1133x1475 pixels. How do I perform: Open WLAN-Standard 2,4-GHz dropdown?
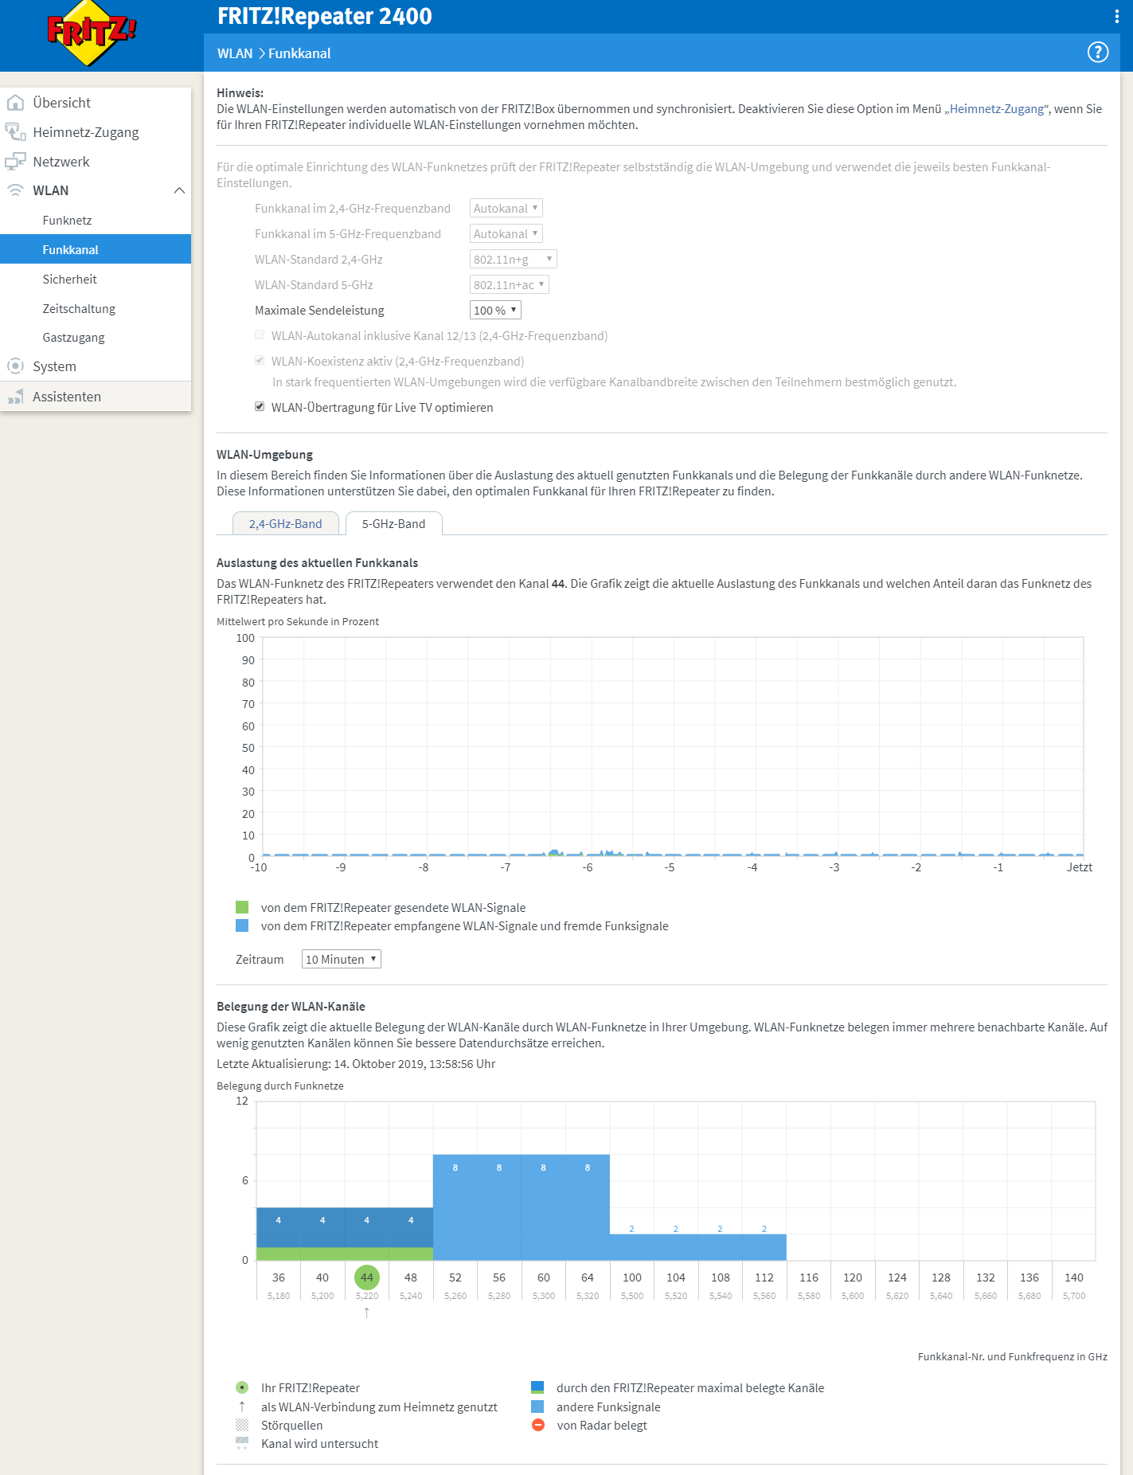click(514, 260)
